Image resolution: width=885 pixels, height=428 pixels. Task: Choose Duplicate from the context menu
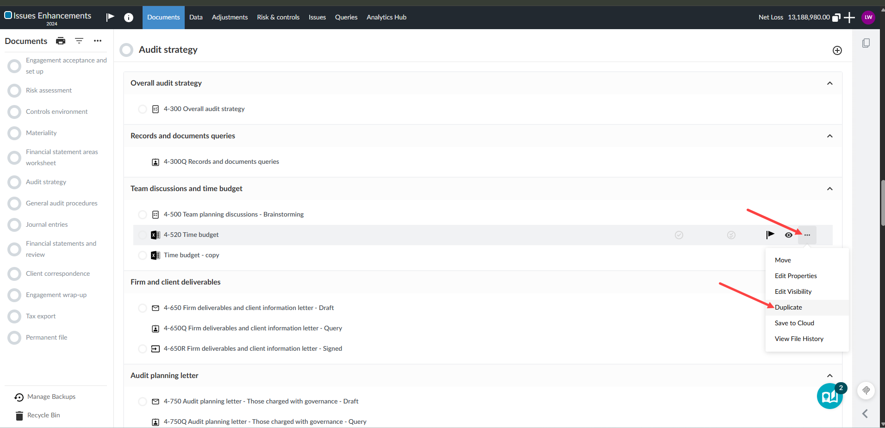coord(807,307)
